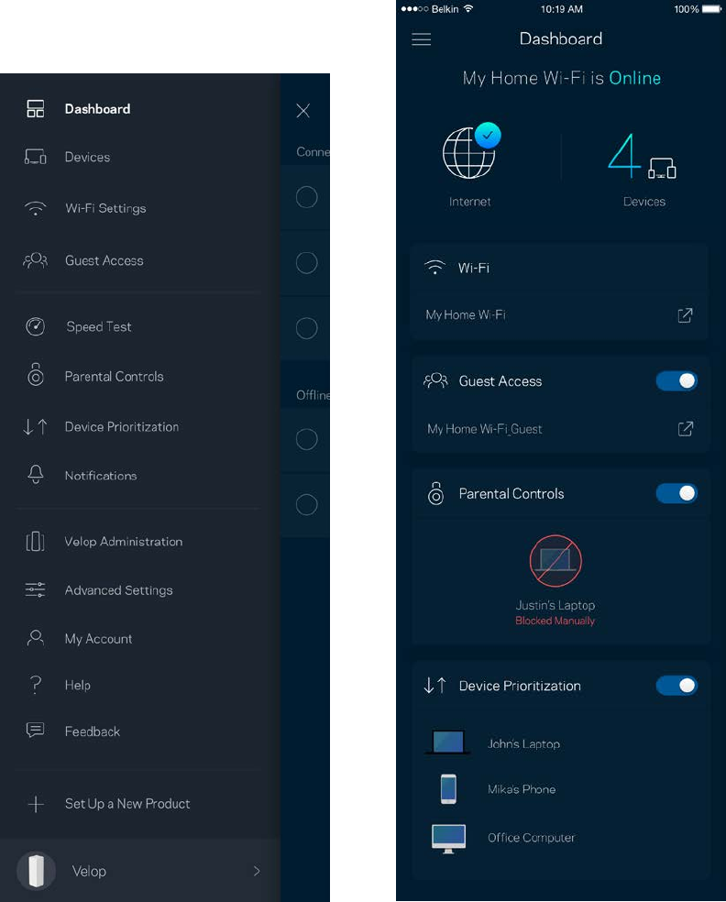Tap Mika's Phone name

522,789
